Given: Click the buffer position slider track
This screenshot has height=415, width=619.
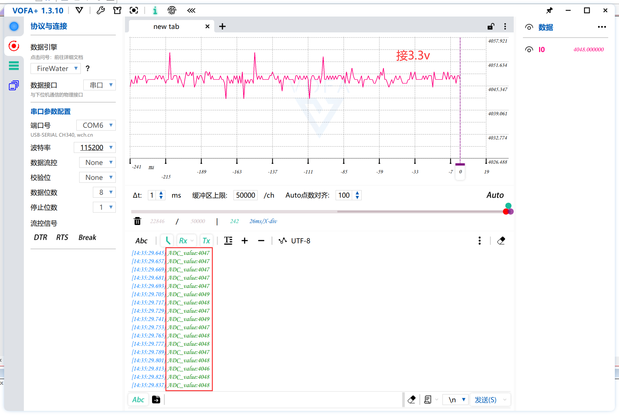Looking at the screenshot, I should coord(318,211).
